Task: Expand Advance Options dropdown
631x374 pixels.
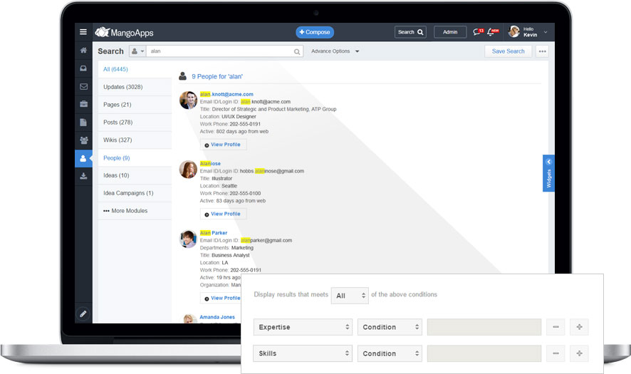Action: click(335, 51)
